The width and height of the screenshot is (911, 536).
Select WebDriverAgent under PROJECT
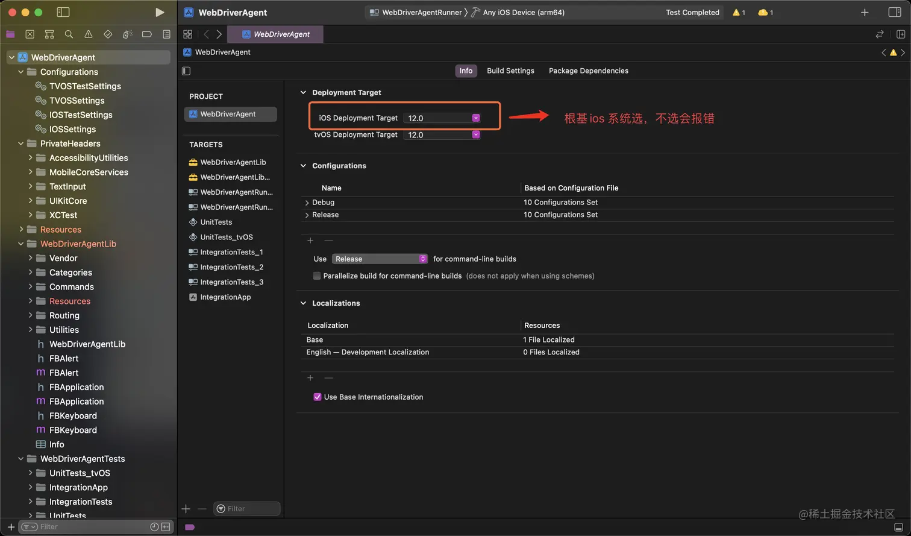tap(231, 114)
